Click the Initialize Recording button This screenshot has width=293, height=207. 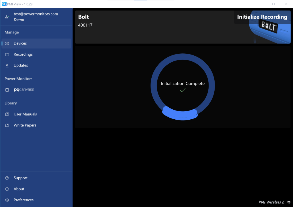pos(262,17)
